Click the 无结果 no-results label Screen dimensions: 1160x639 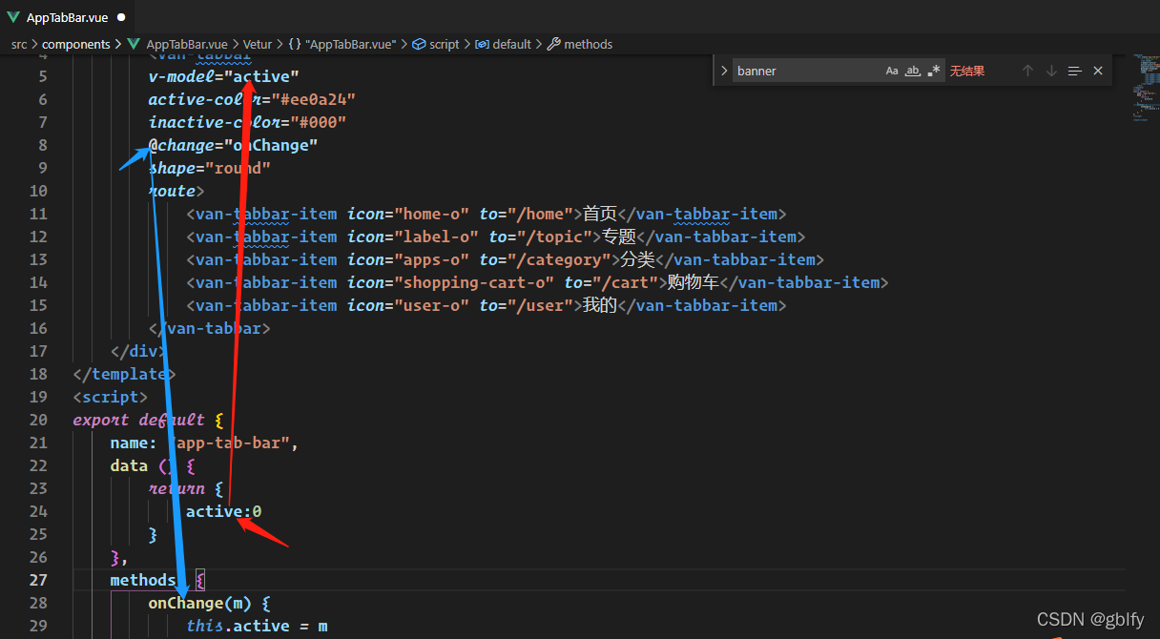(967, 71)
